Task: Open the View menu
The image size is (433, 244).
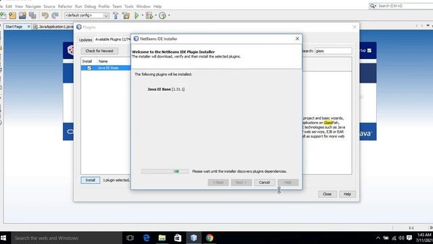Action: pyautogui.click(x=19, y=6)
